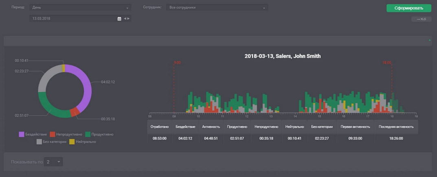Screen dimensions: 437x177
Task: Click the red 9:00 marker on the timeline
Action: (x=177, y=63)
